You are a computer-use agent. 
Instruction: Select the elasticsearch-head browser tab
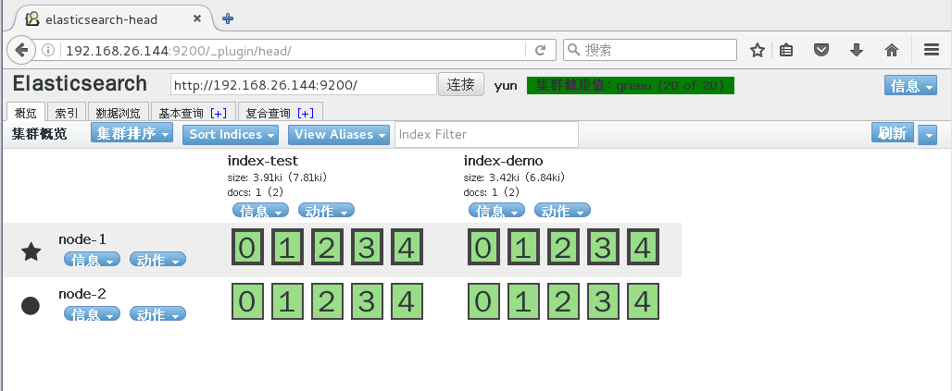[x=112, y=18]
